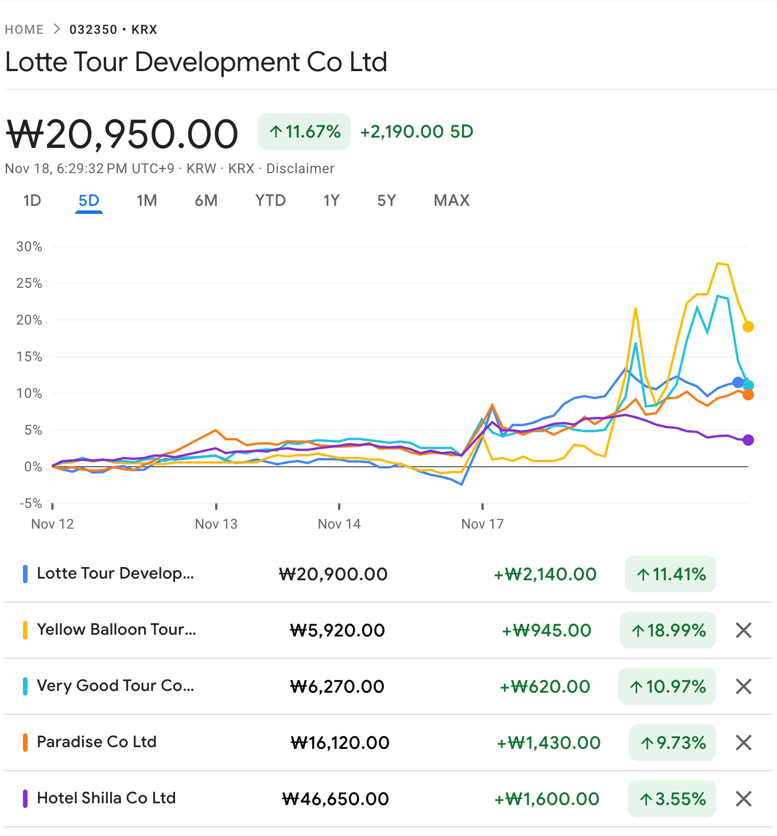
Task: Click the orange end-point dot on chart
Action: (748, 394)
